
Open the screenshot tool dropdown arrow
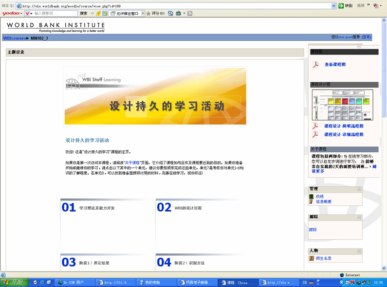(184, 13)
